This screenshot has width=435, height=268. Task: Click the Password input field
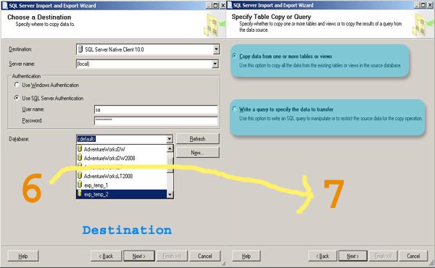coord(156,120)
